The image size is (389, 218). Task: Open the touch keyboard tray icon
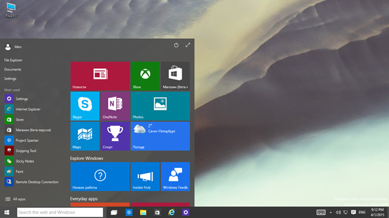tap(321, 212)
